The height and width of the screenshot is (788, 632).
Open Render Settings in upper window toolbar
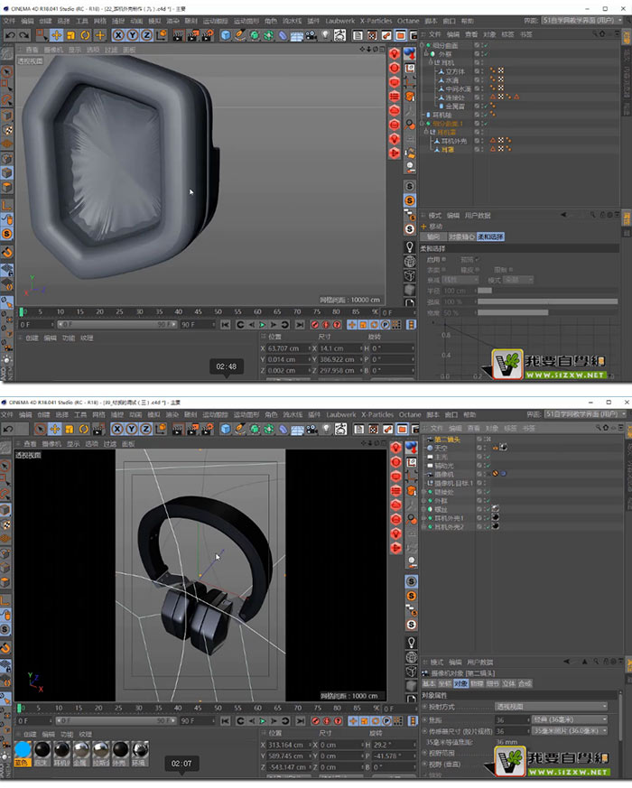[x=207, y=35]
